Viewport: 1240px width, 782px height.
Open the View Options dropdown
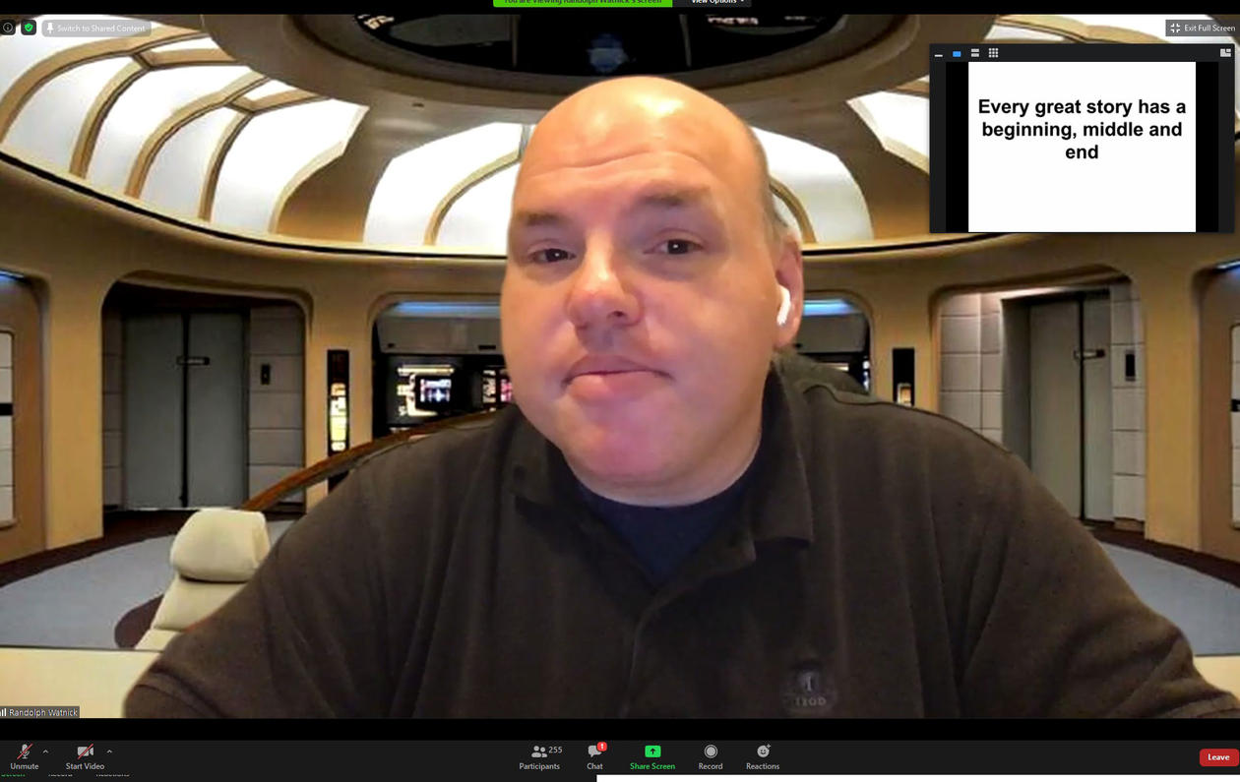tap(715, 2)
